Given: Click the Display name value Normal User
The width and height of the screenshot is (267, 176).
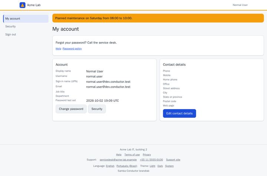Looking at the screenshot, I should coord(95,71).
